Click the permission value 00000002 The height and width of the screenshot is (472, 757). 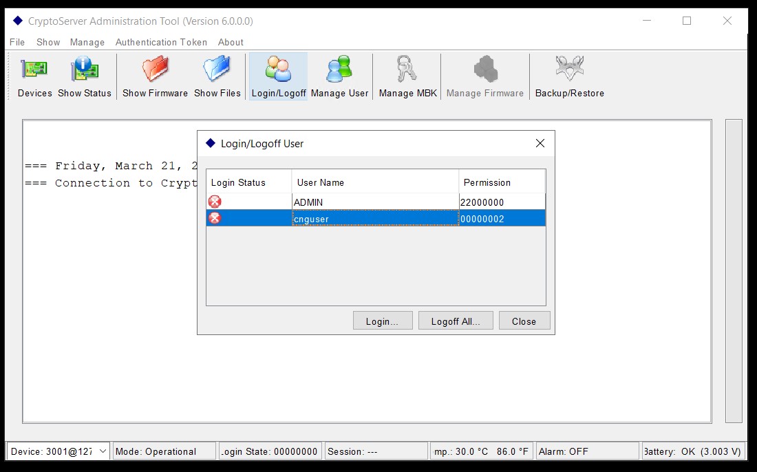(482, 219)
